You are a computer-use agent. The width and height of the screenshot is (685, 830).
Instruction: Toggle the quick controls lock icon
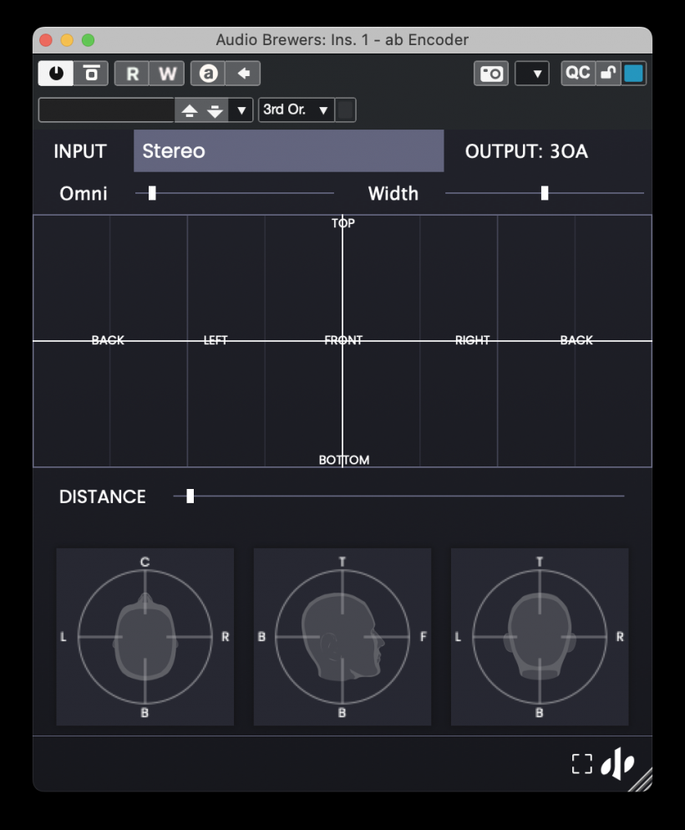tap(608, 74)
